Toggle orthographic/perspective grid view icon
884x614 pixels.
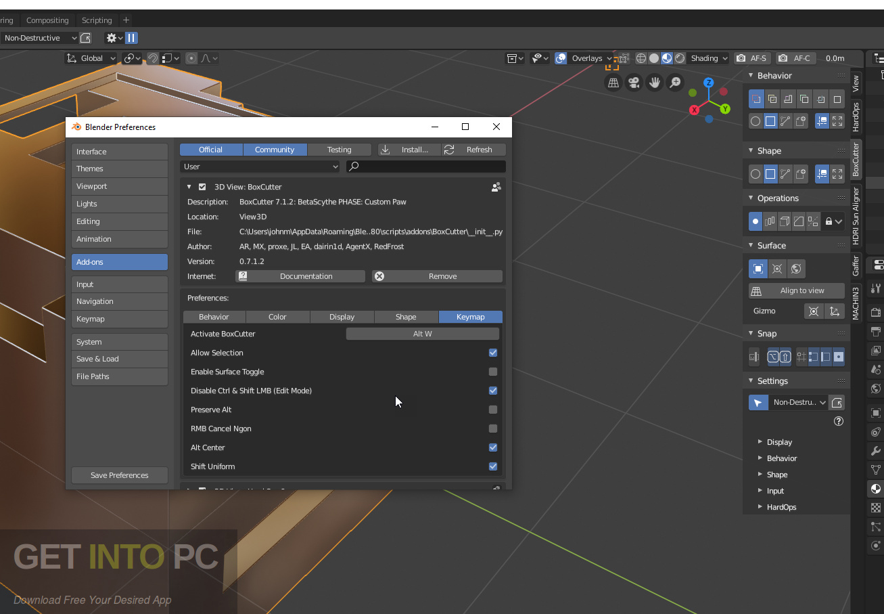point(613,83)
